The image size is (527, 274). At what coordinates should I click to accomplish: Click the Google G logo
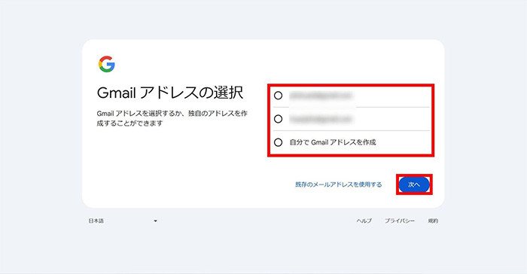[x=107, y=64]
